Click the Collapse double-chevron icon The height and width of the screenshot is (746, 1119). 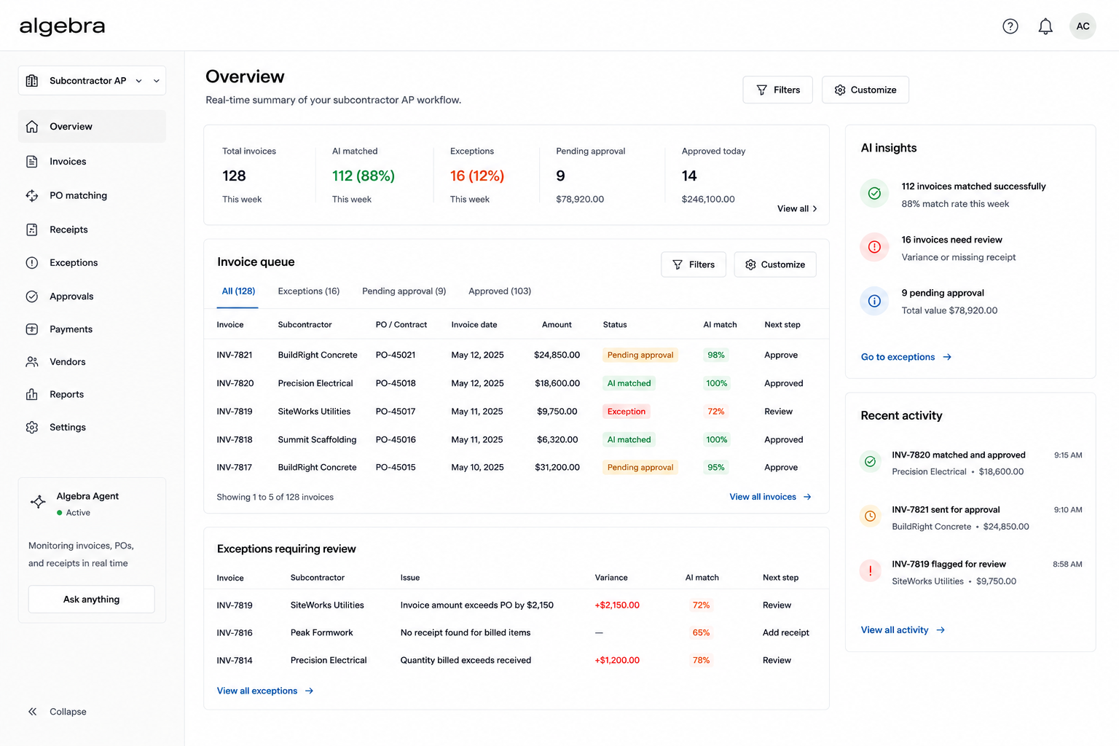32,712
